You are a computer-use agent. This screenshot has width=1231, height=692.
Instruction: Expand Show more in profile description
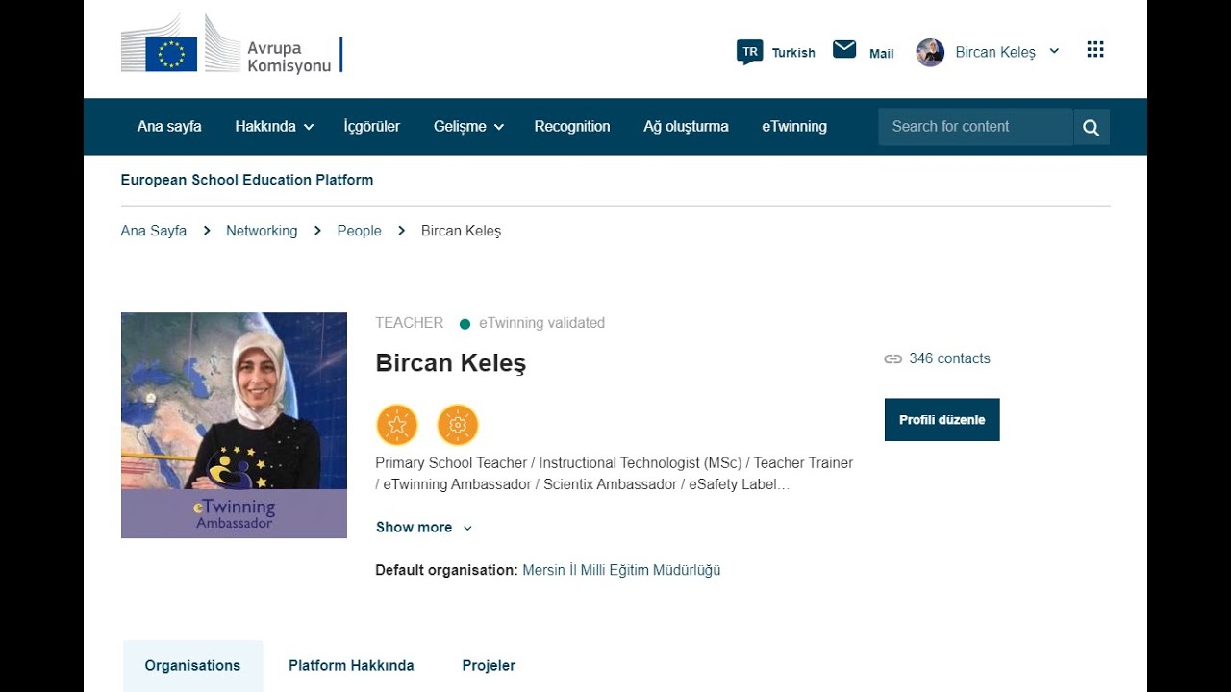pos(424,527)
